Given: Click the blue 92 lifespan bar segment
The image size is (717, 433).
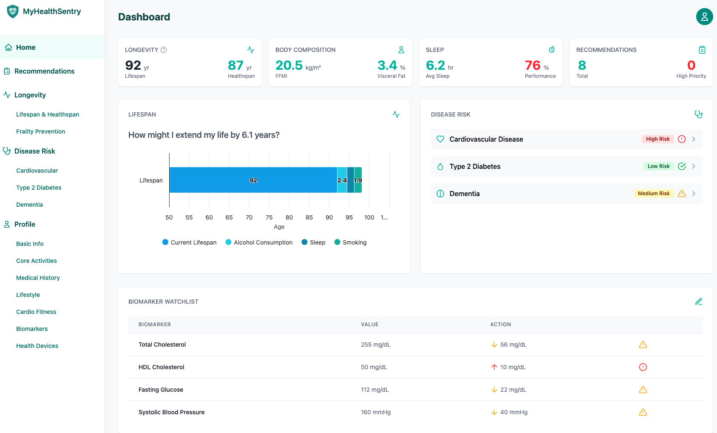Looking at the screenshot, I should (253, 180).
